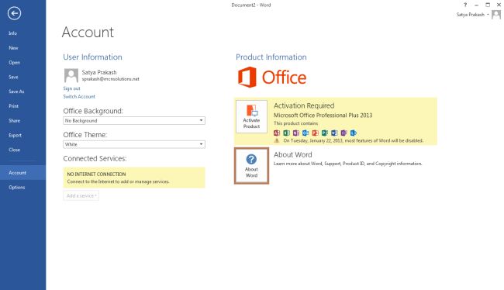The height and width of the screenshot is (290, 504).
Task: Click the user avatar under User Information
Action: 71,75
